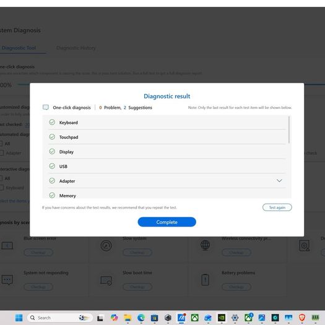
Task: Open File Explorer from the taskbar
Action: [128, 318]
